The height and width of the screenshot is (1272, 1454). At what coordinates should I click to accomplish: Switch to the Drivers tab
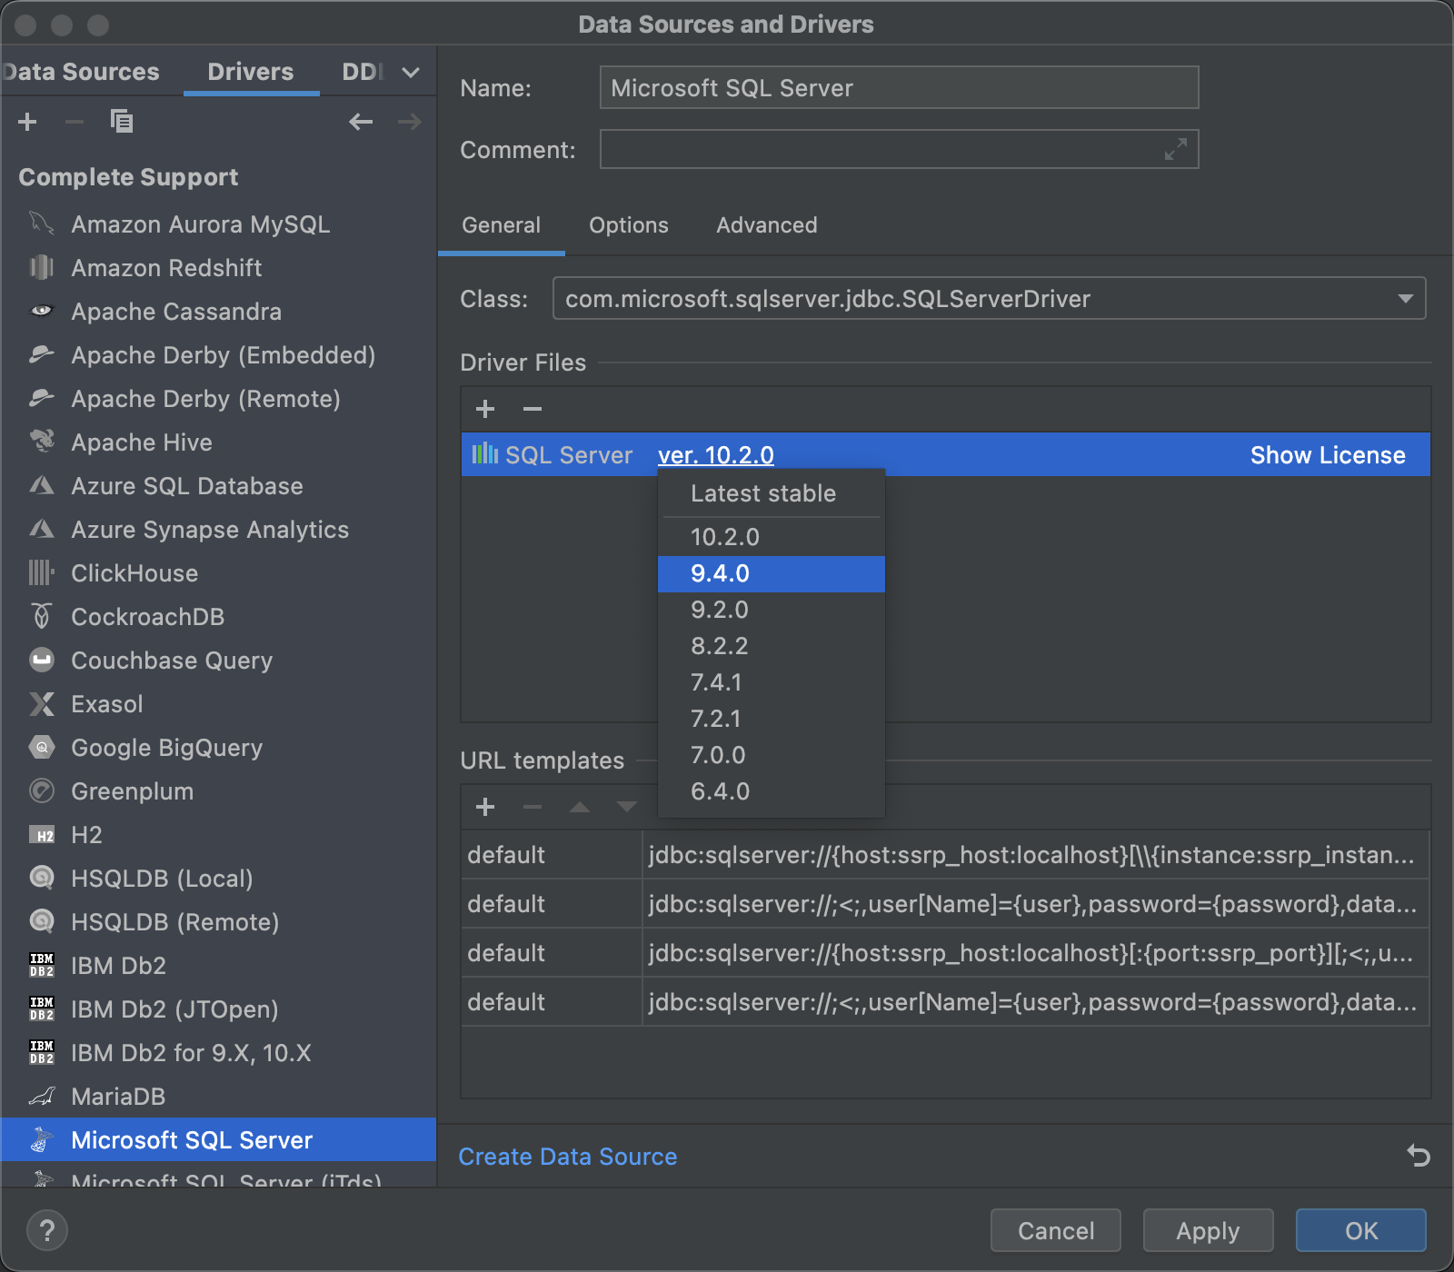click(251, 72)
